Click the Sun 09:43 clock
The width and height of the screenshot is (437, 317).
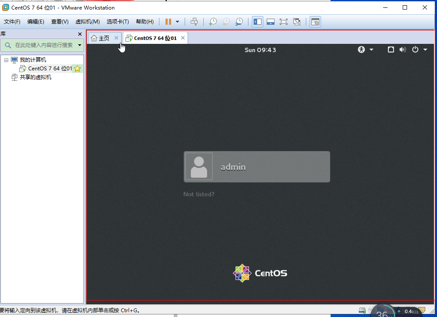pos(260,50)
